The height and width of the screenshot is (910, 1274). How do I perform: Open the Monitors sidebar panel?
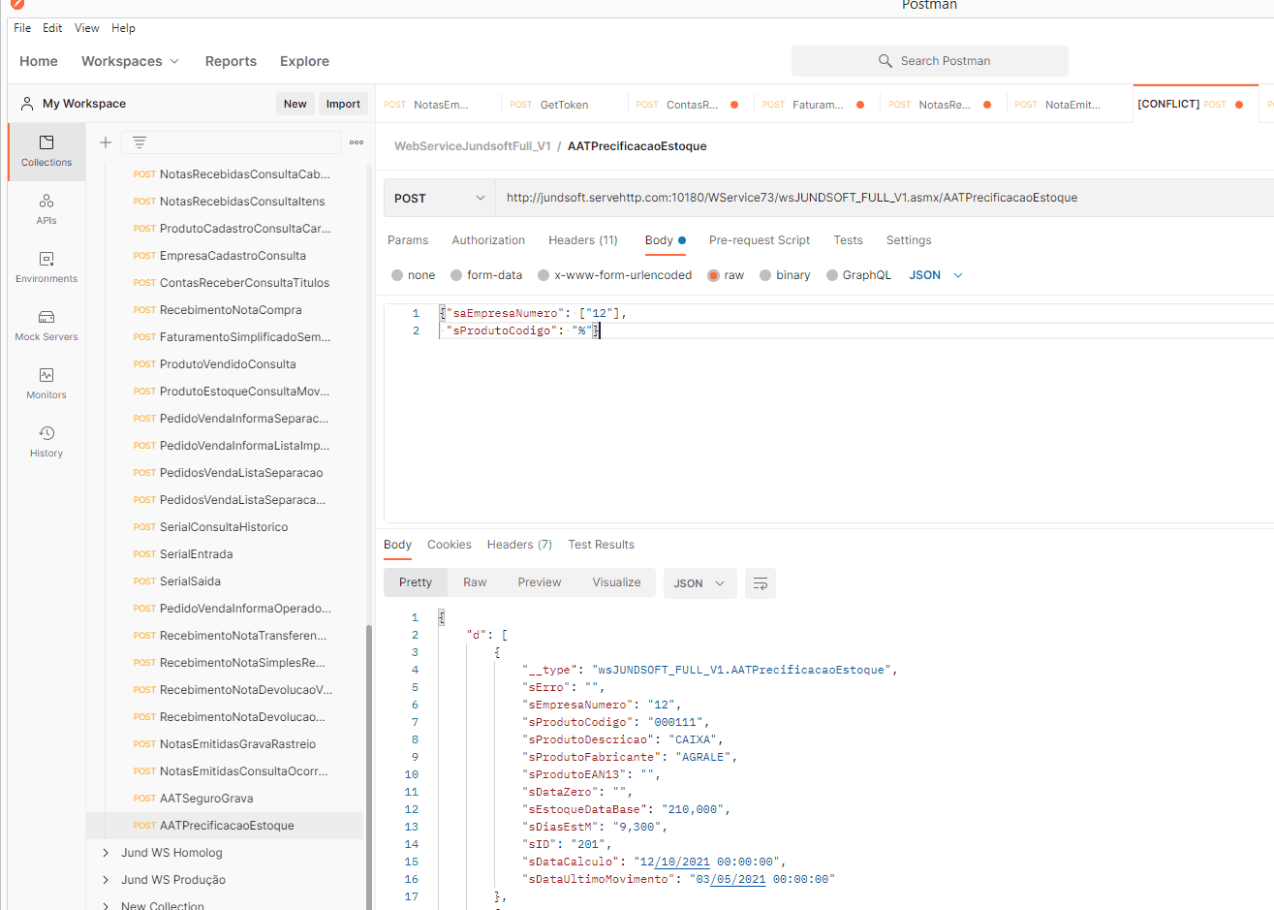pyautogui.click(x=47, y=384)
